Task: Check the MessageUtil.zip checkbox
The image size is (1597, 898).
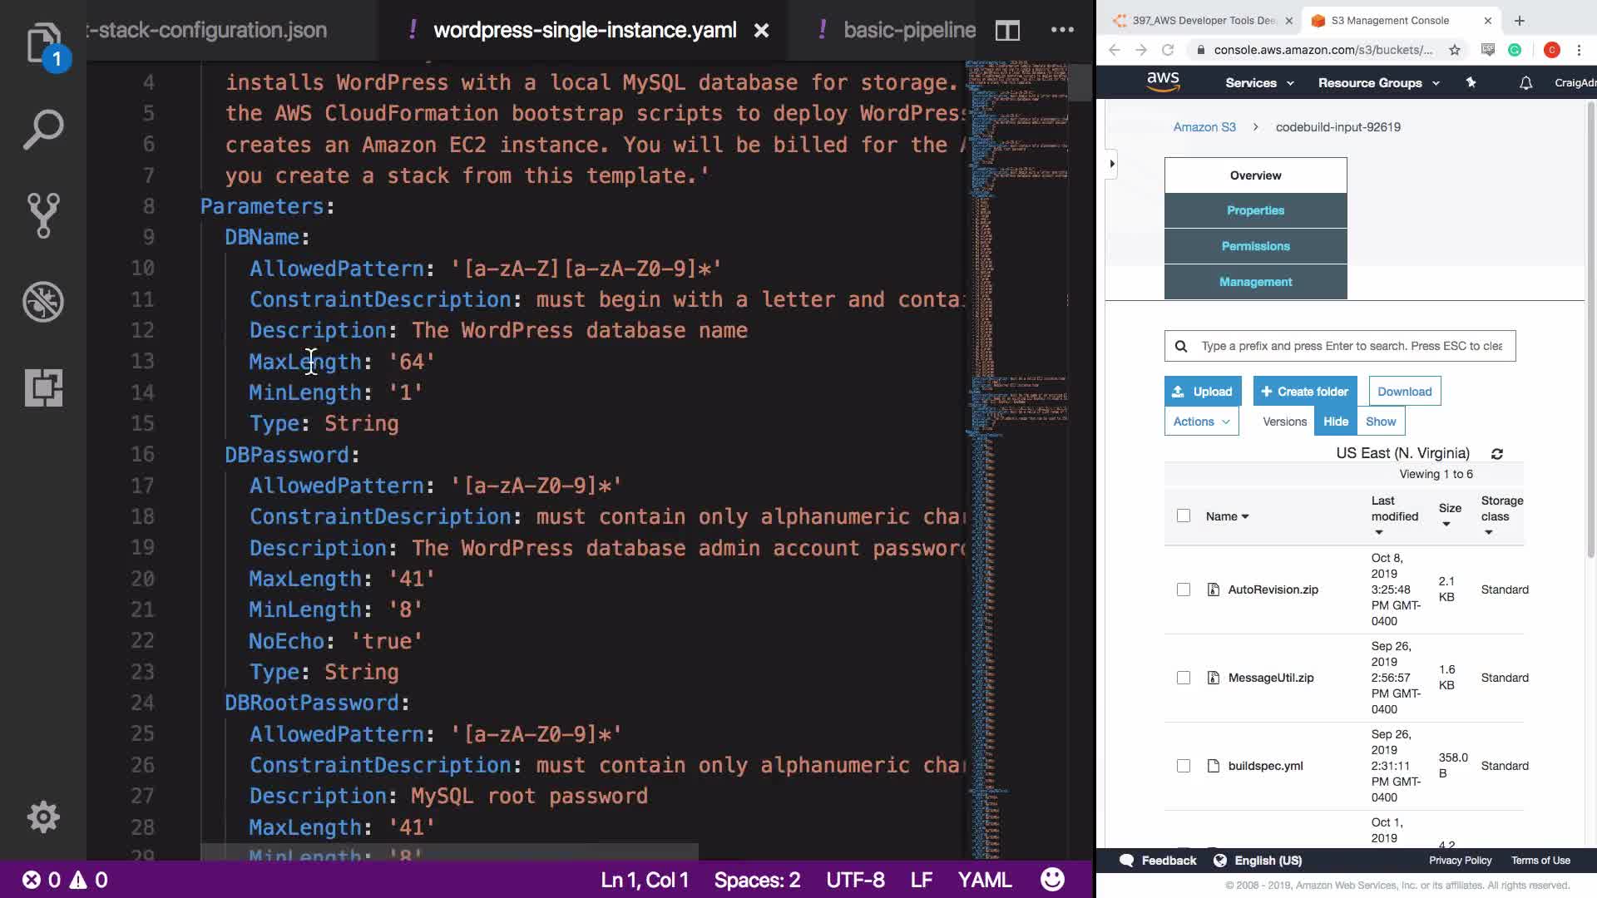Action: (1184, 678)
